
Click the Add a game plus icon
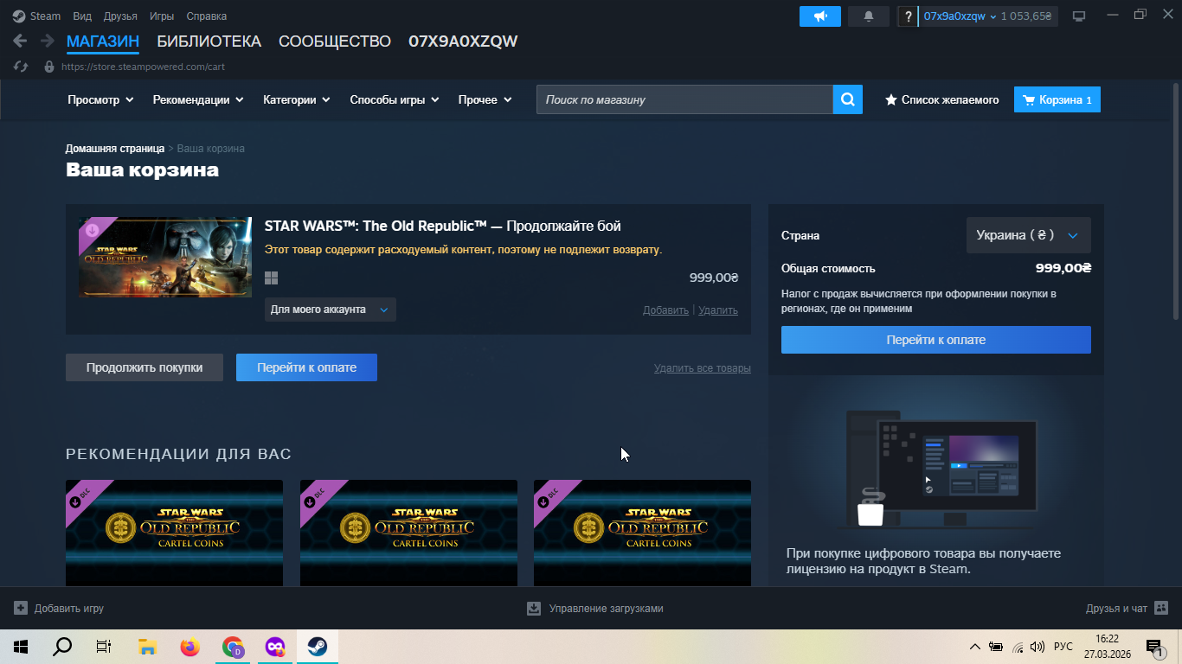click(x=21, y=608)
